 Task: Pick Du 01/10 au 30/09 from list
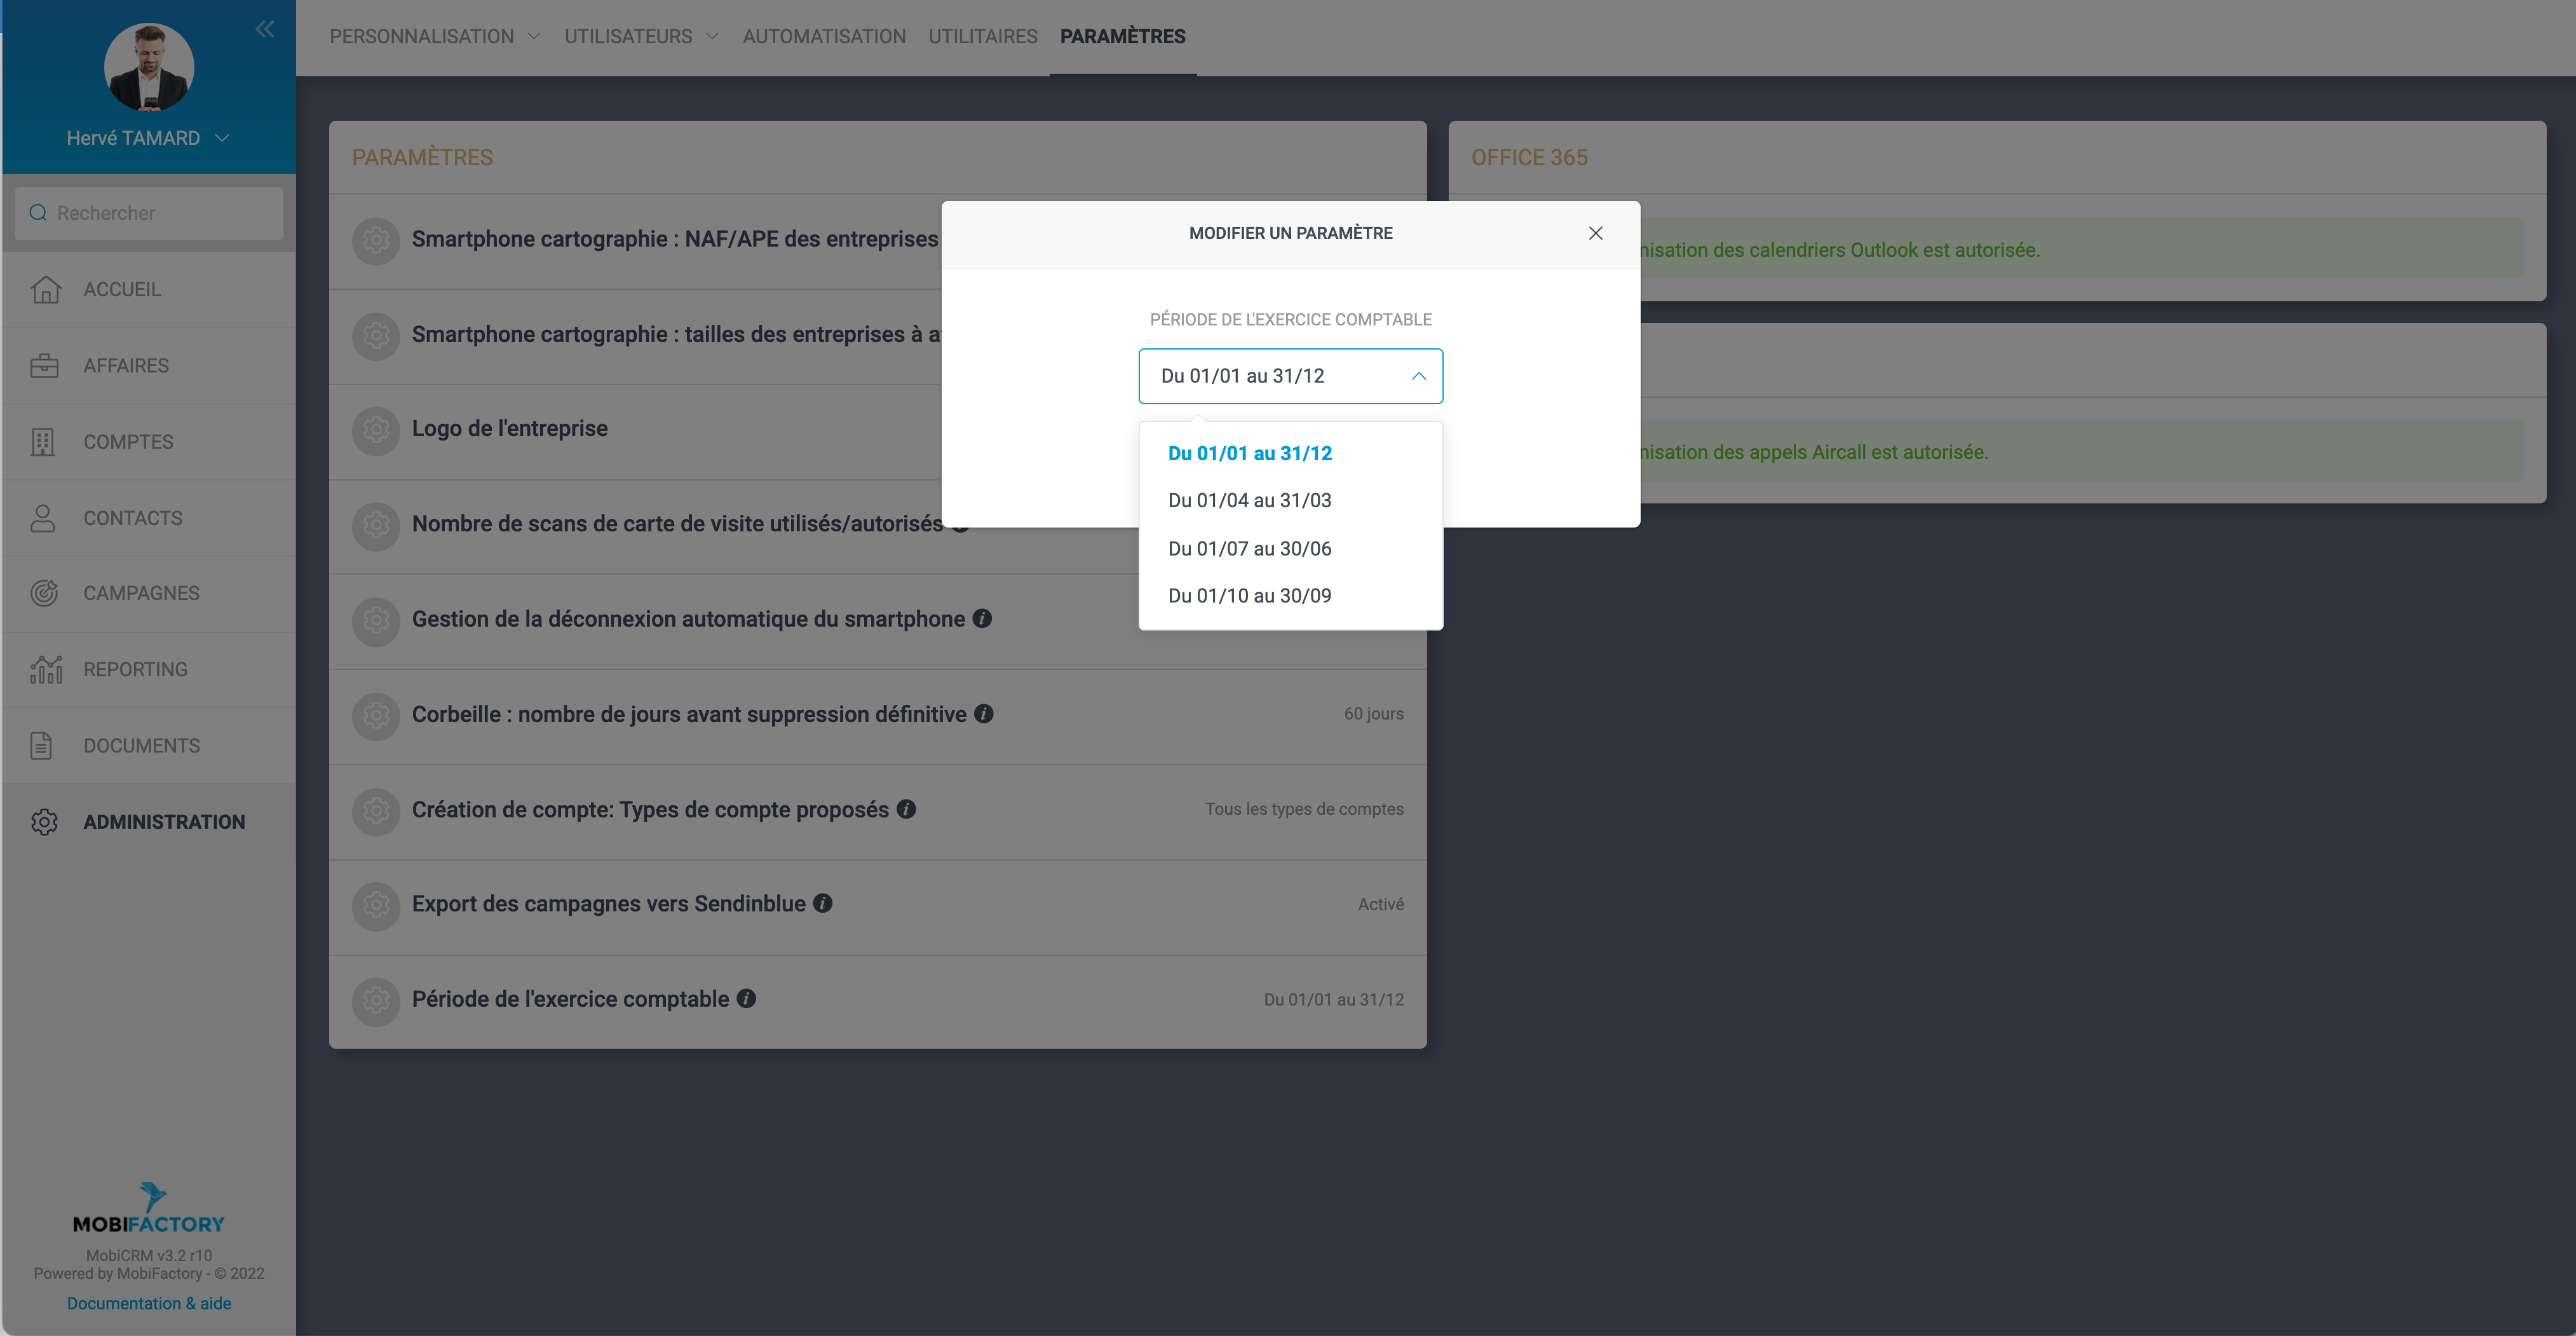1249,595
